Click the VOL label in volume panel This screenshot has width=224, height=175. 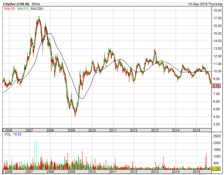click(x=7, y=135)
